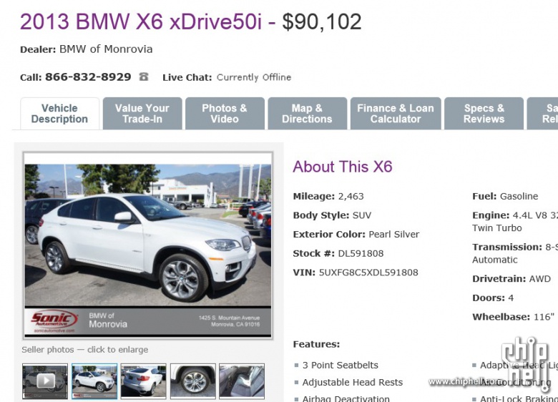
Task: Open the Vehicle Description tab
Action: pos(59,114)
